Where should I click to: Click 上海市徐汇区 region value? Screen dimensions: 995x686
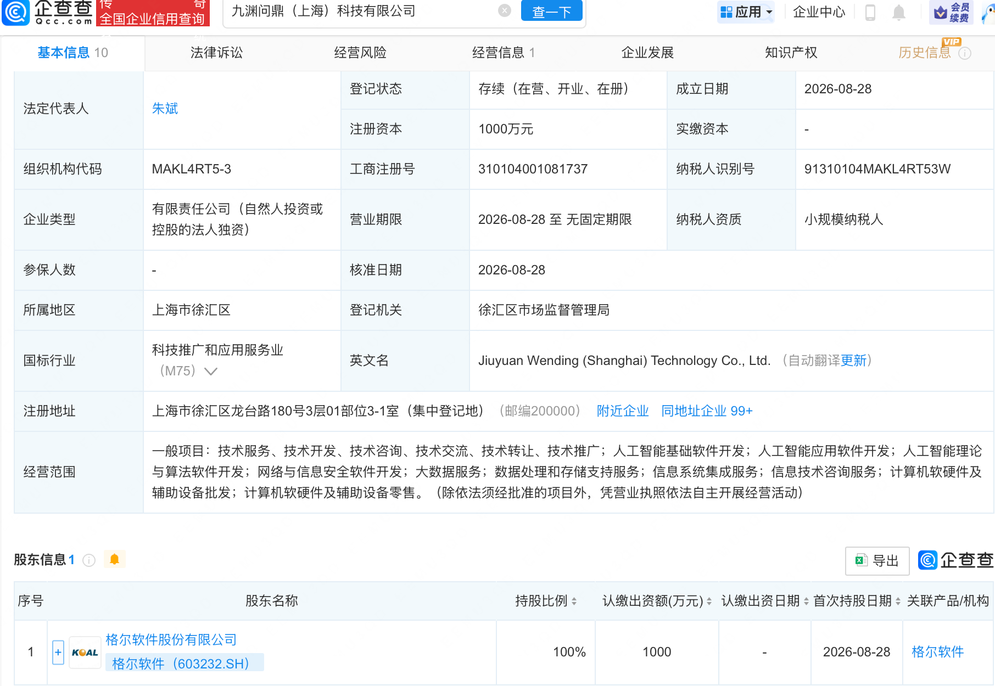[191, 310]
